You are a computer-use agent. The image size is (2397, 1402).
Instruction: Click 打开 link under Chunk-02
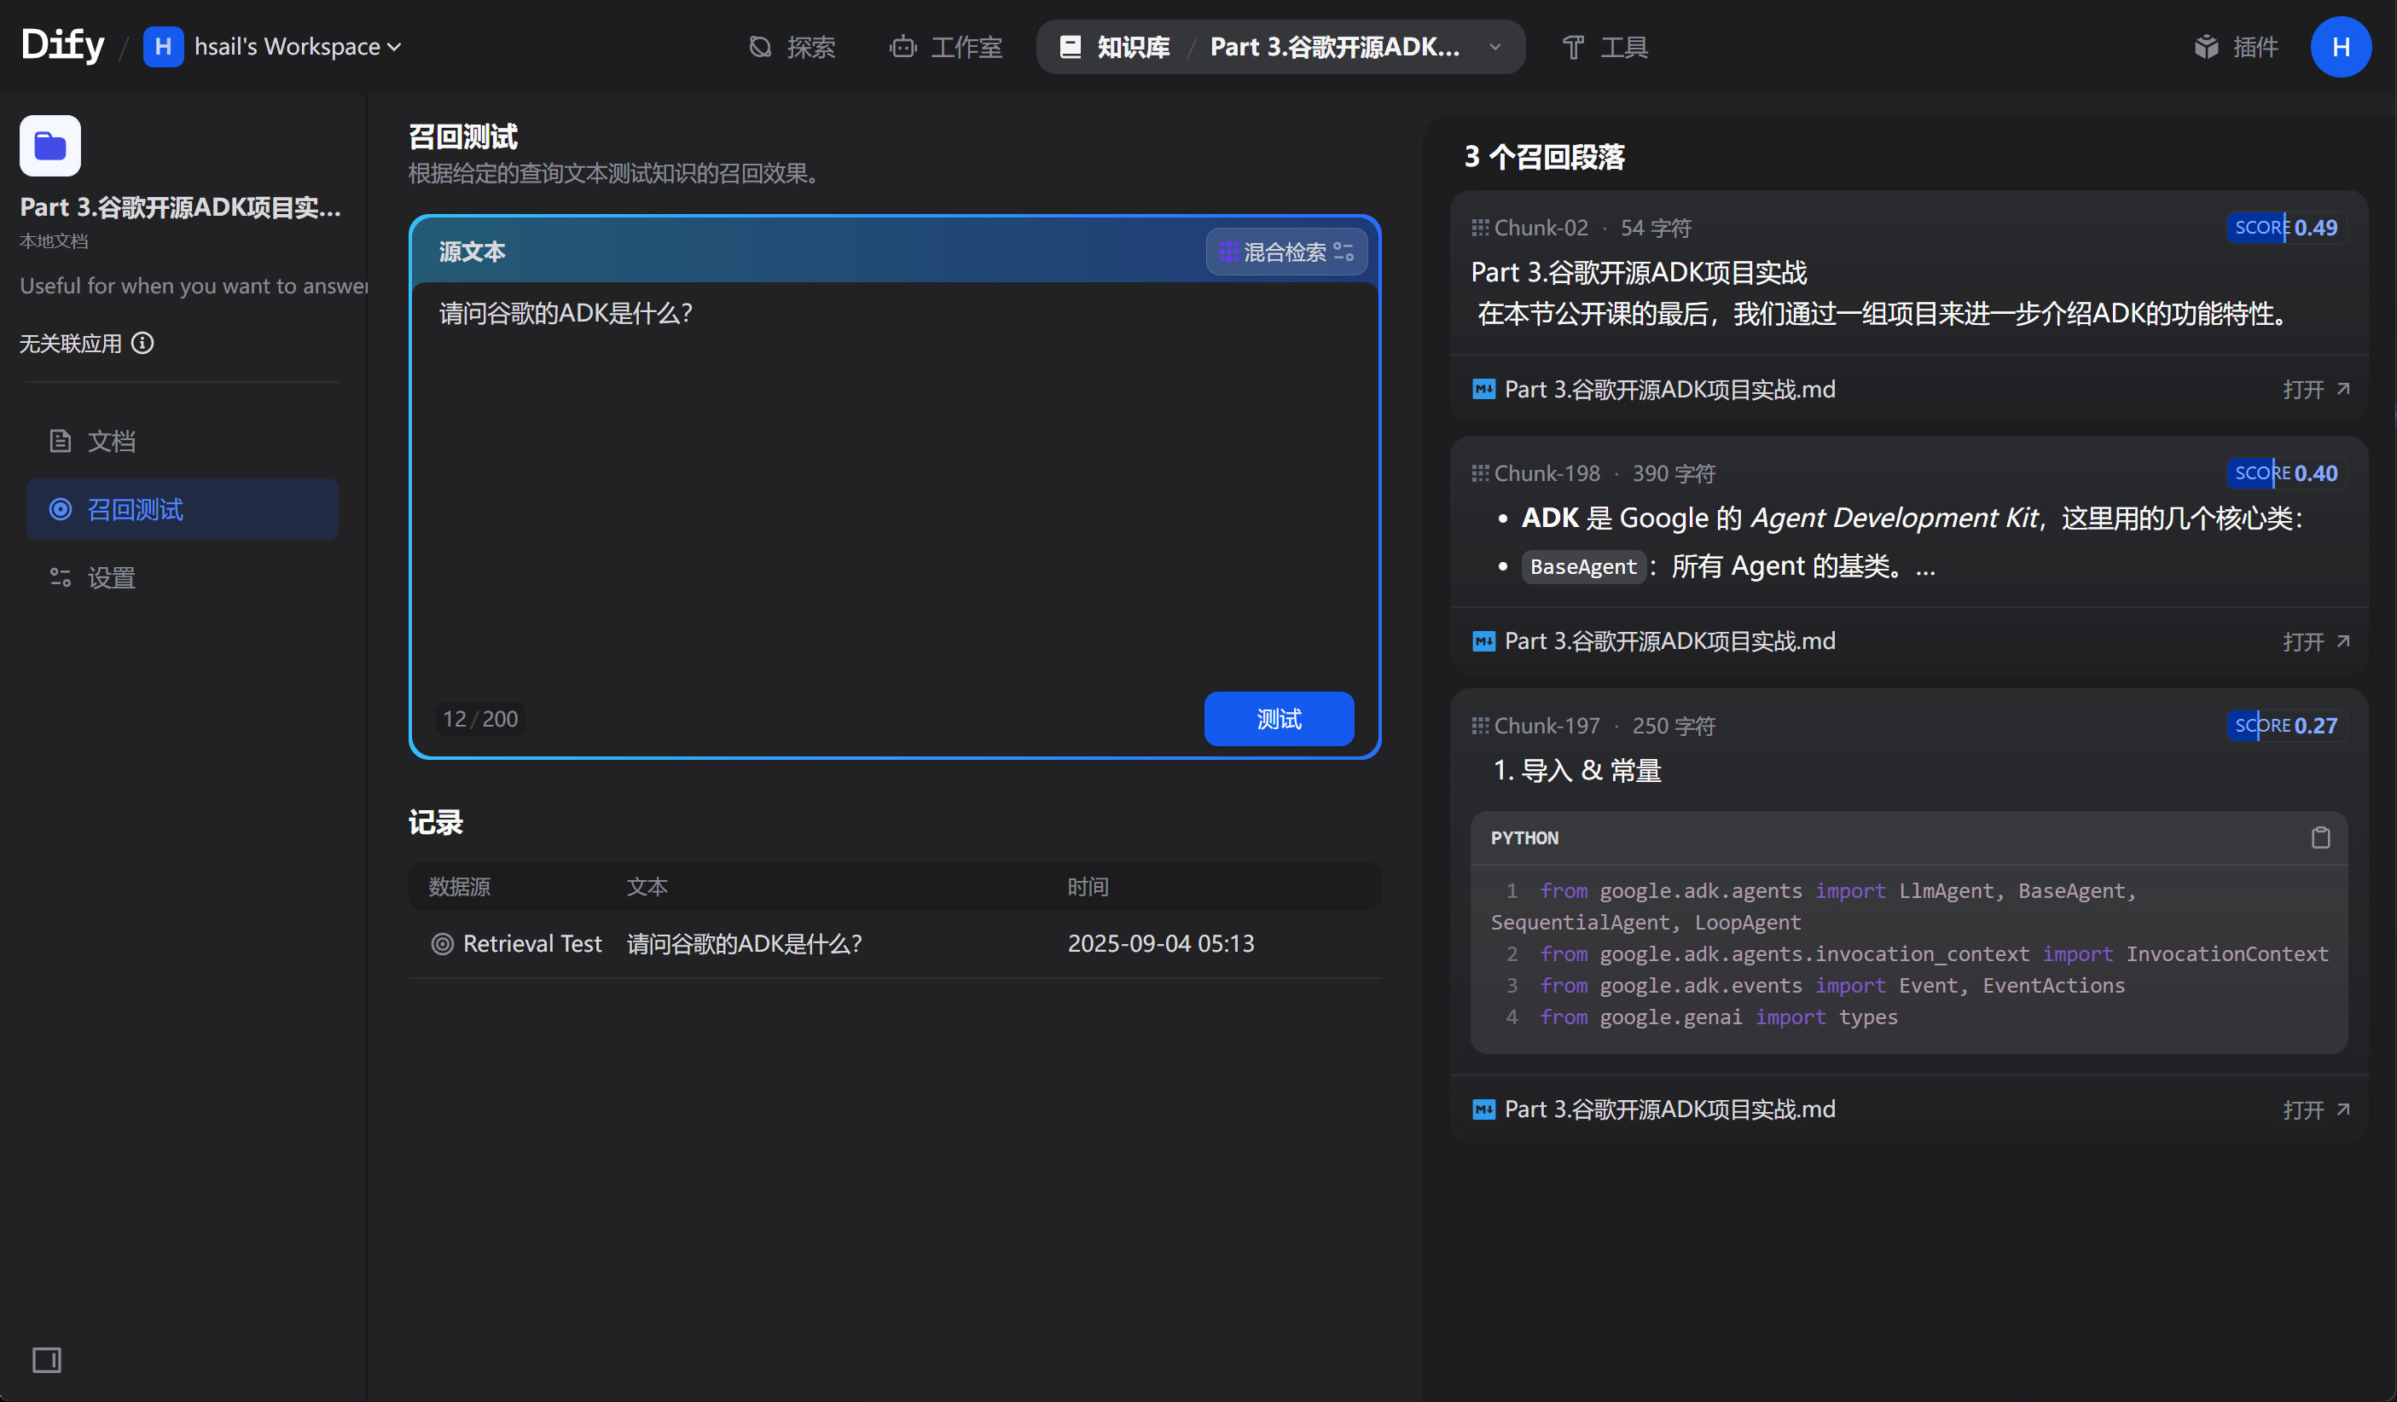pyautogui.click(x=2315, y=390)
